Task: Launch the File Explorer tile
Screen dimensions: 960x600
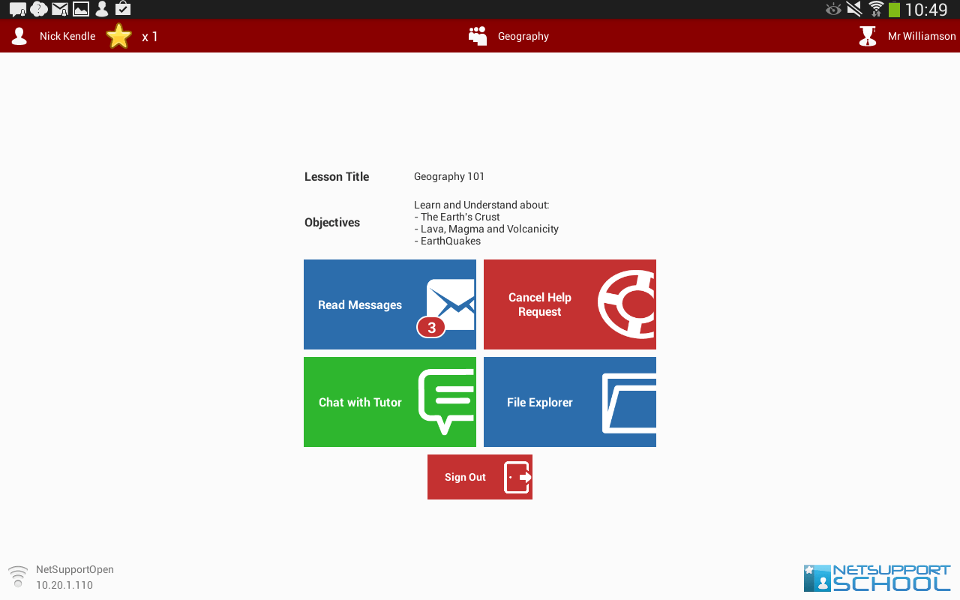Action: pos(540,402)
